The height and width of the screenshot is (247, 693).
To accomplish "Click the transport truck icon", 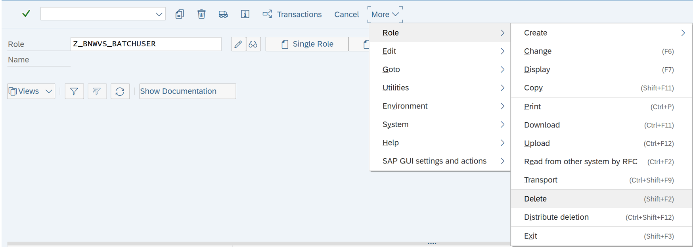I will [223, 14].
